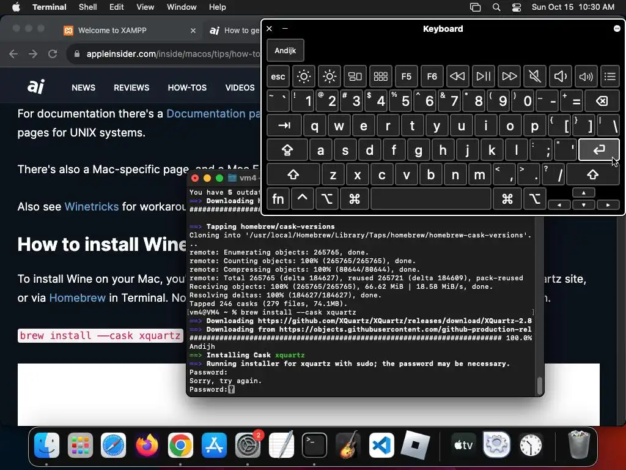Open the Help menu

pyautogui.click(x=218, y=7)
